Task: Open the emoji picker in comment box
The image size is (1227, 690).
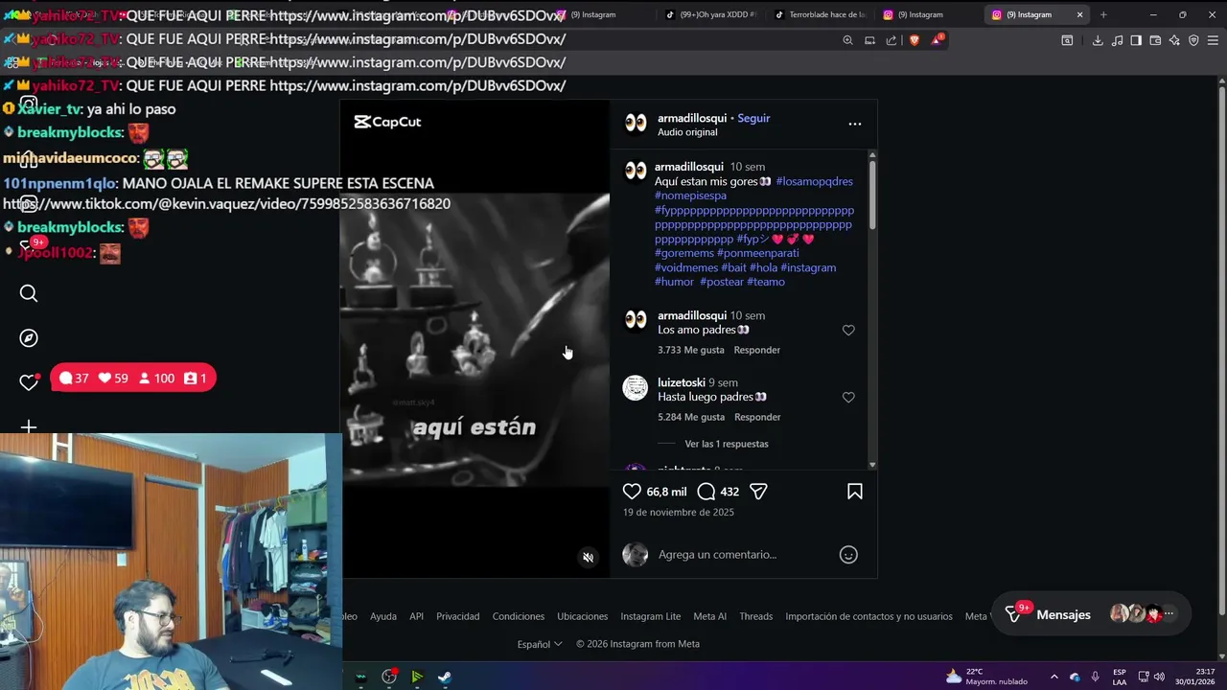Action: point(848,555)
